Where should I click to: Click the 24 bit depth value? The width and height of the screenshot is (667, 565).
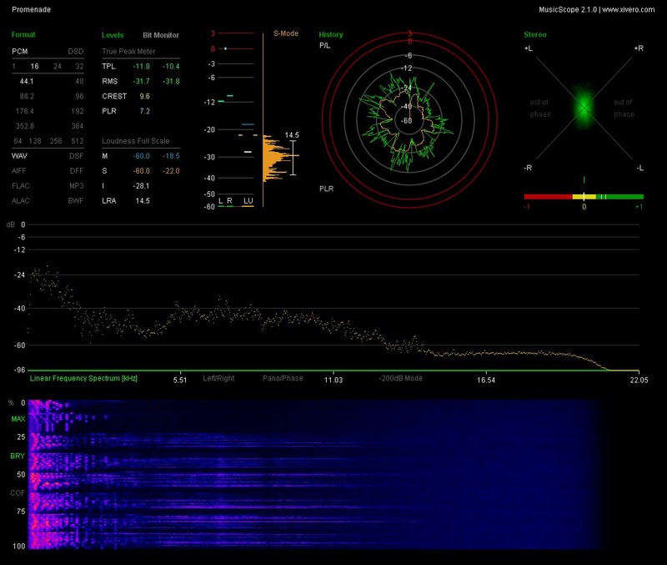57,67
